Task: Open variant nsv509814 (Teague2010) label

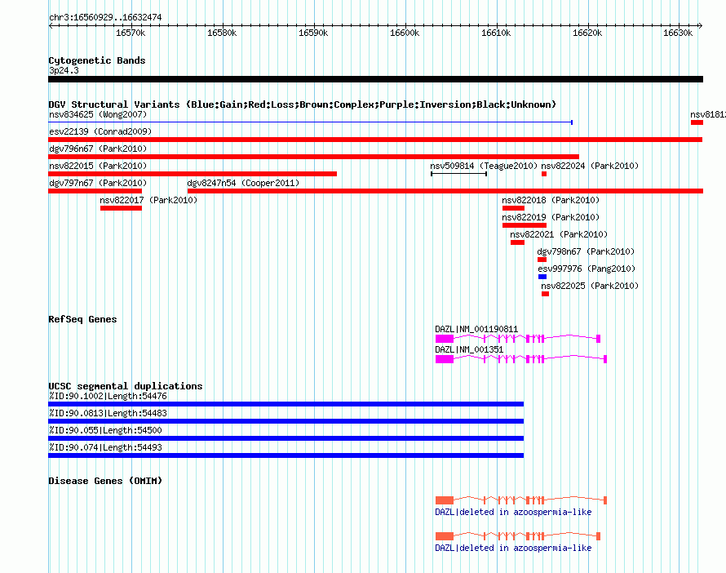Action: pyautogui.click(x=484, y=166)
